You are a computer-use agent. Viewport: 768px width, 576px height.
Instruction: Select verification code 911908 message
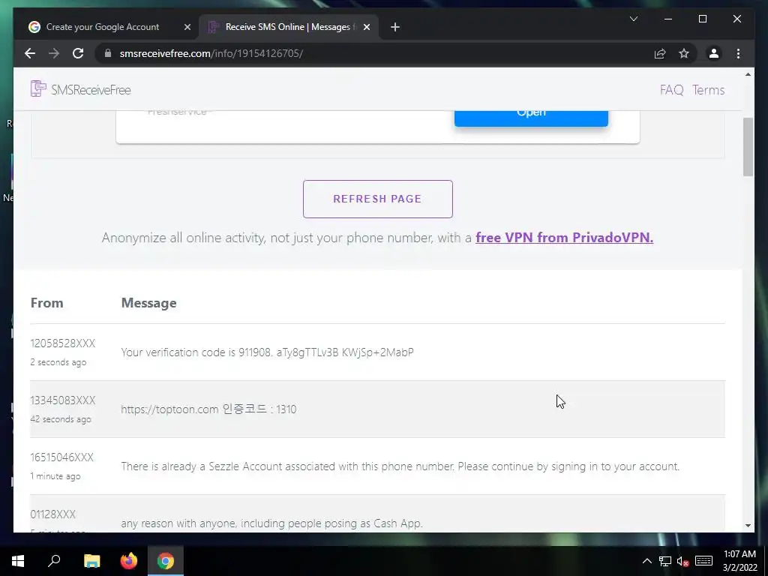[x=268, y=352]
